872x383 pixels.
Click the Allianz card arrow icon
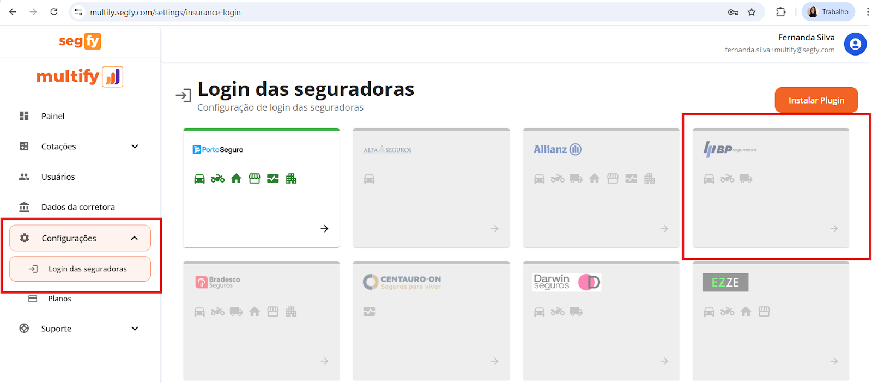pyautogui.click(x=664, y=229)
